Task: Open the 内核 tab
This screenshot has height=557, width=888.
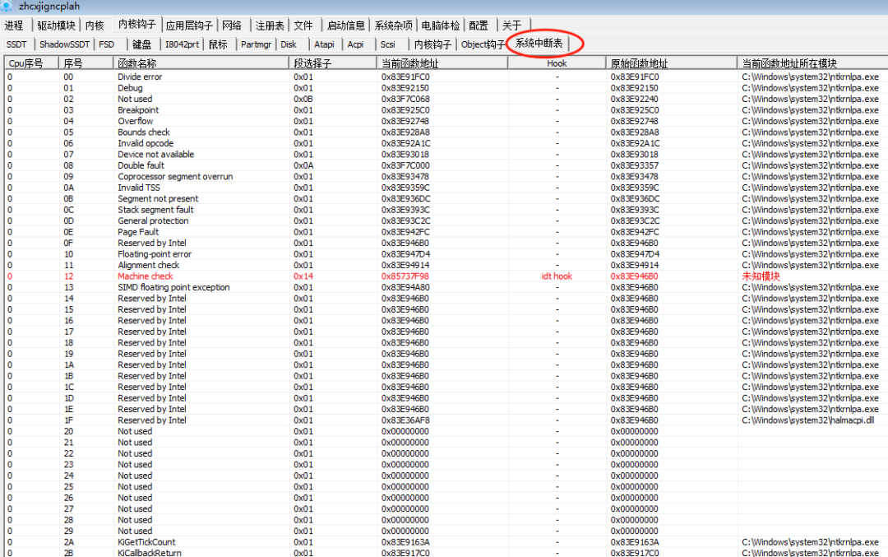Action: click(x=95, y=26)
